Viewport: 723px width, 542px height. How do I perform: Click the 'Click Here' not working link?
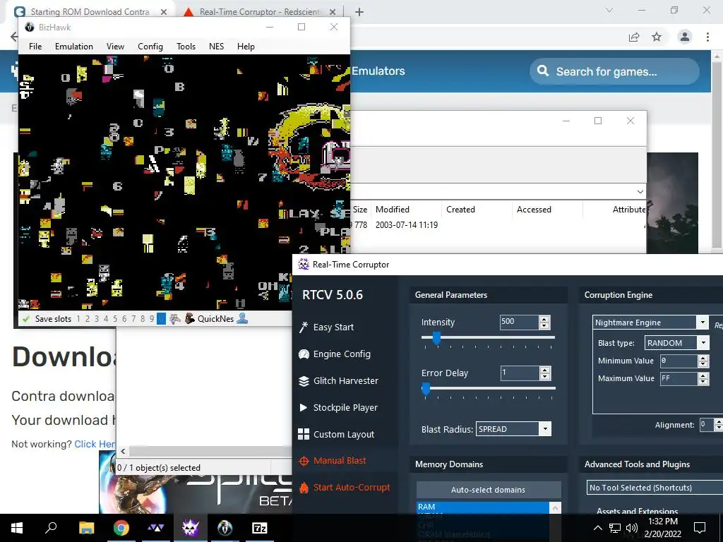[95, 444]
